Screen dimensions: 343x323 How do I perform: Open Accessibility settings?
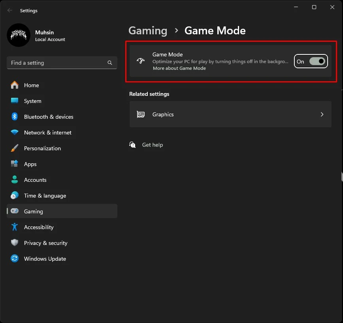62,227
